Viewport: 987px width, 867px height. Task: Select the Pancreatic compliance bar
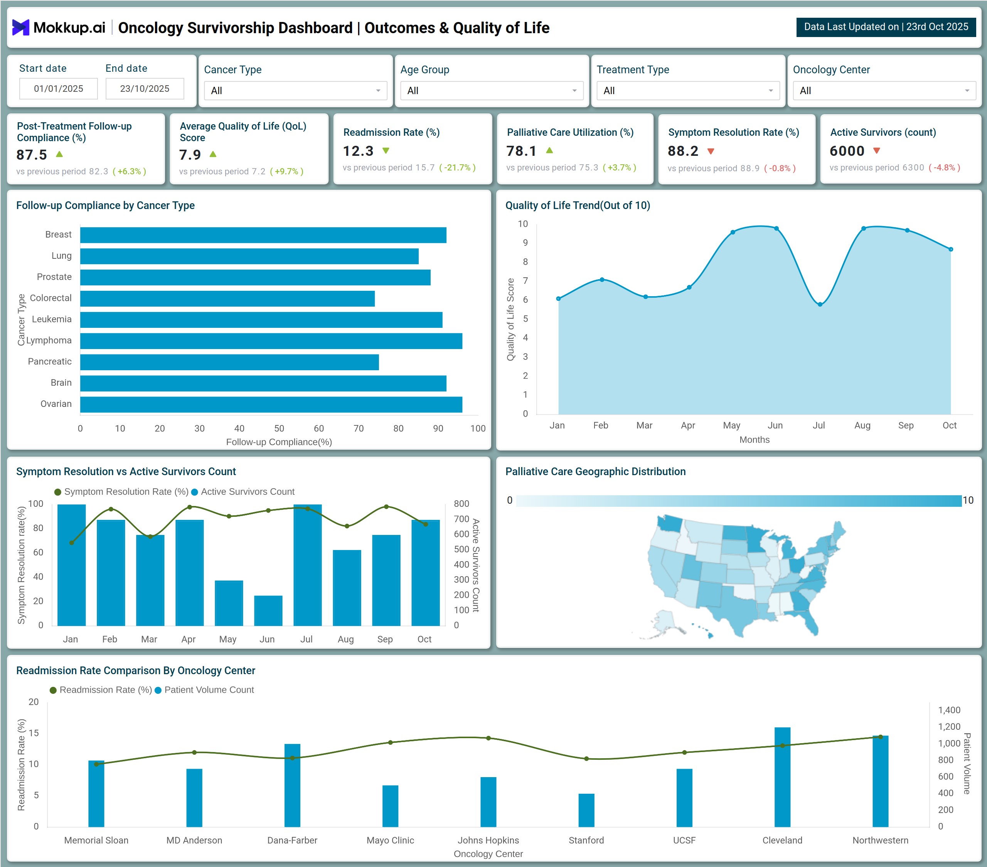pos(229,362)
